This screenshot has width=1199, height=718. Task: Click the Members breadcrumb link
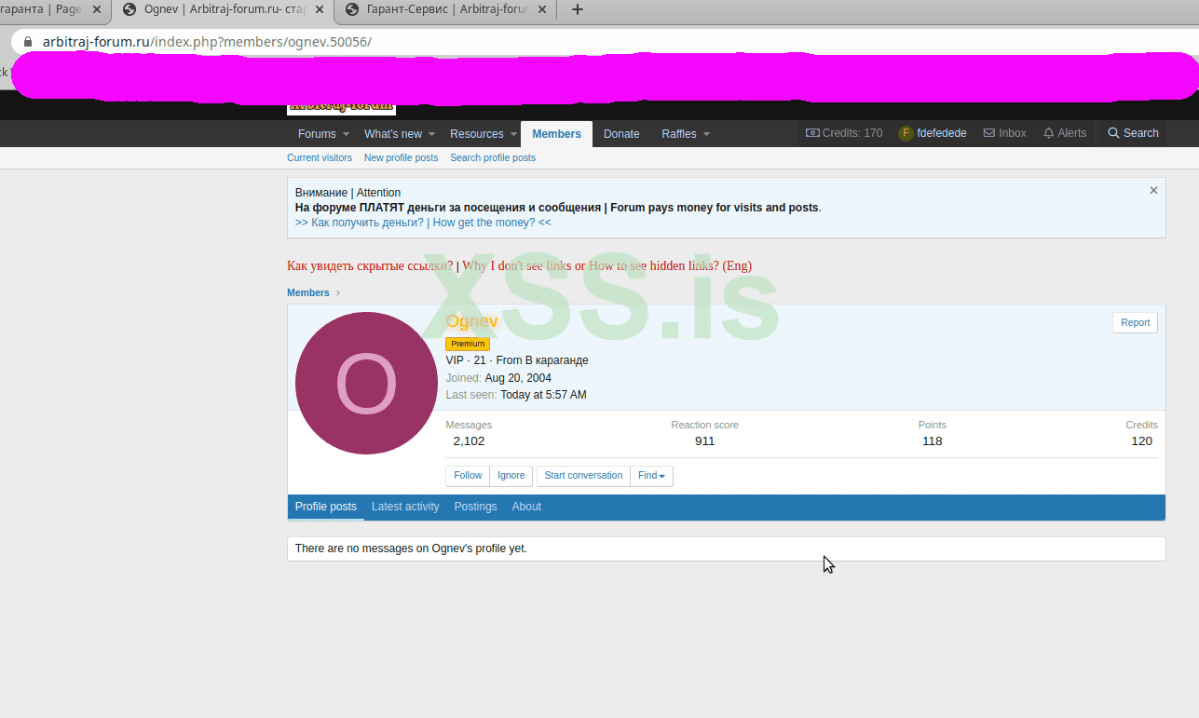(308, 292)
